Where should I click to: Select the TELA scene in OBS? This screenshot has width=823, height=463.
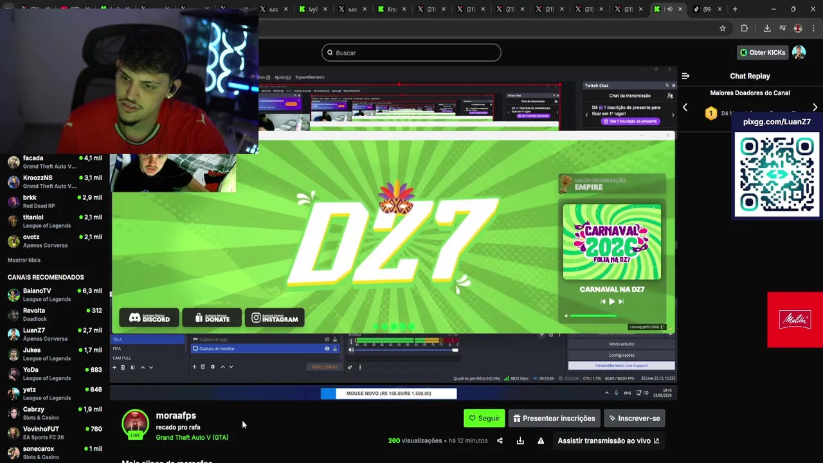[149, 340]
